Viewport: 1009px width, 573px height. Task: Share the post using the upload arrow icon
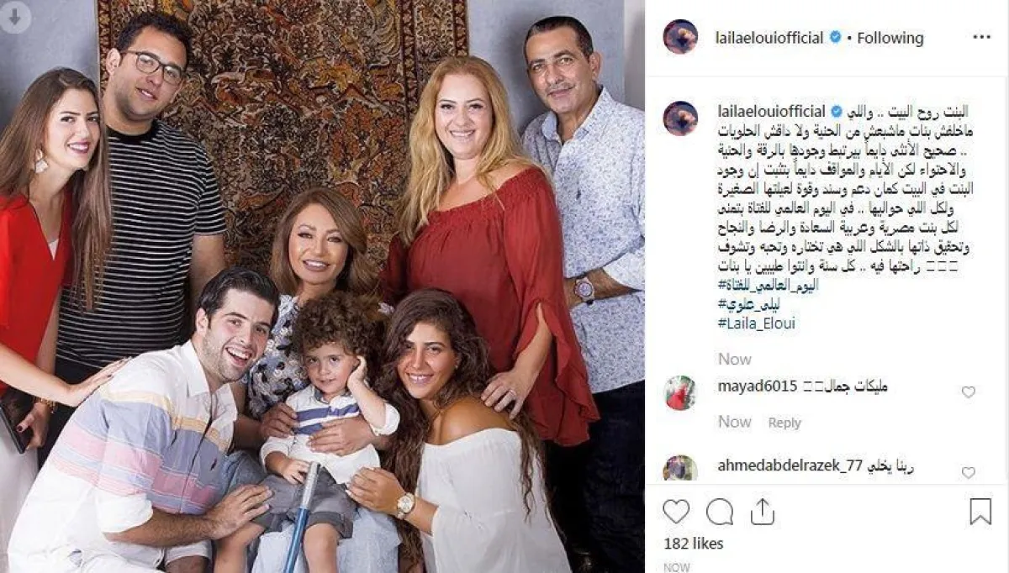pyautogui.click(x=763, y=510)
